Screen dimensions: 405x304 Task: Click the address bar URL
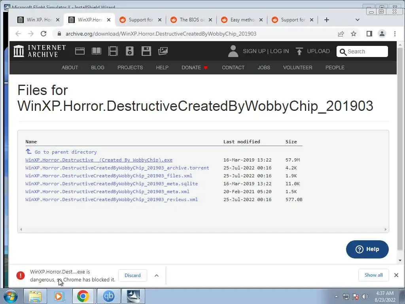[x=161, y=34]
